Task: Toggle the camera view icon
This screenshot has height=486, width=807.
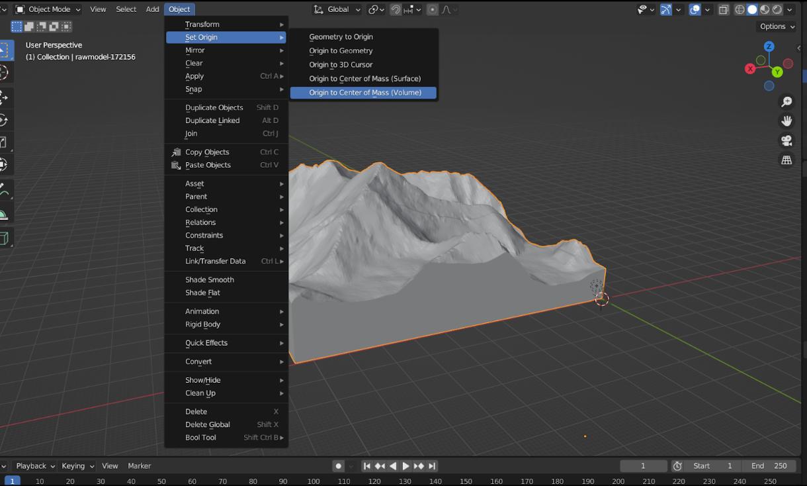Action: [x=786, y=140]
